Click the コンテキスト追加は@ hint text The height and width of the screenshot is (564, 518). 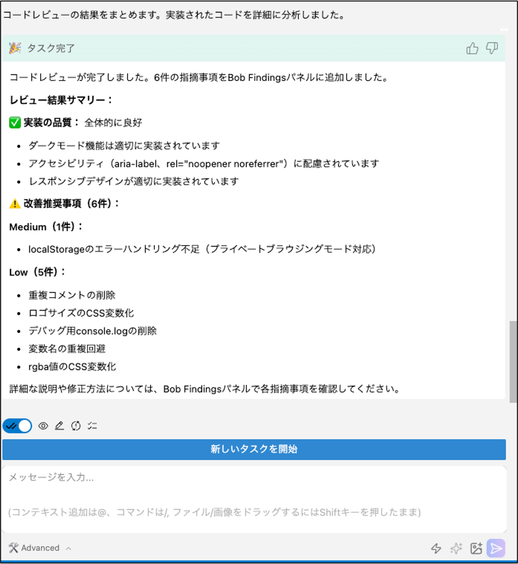tap(214, 512)
